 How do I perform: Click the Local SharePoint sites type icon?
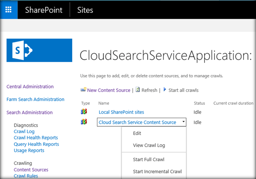[84, 112]
